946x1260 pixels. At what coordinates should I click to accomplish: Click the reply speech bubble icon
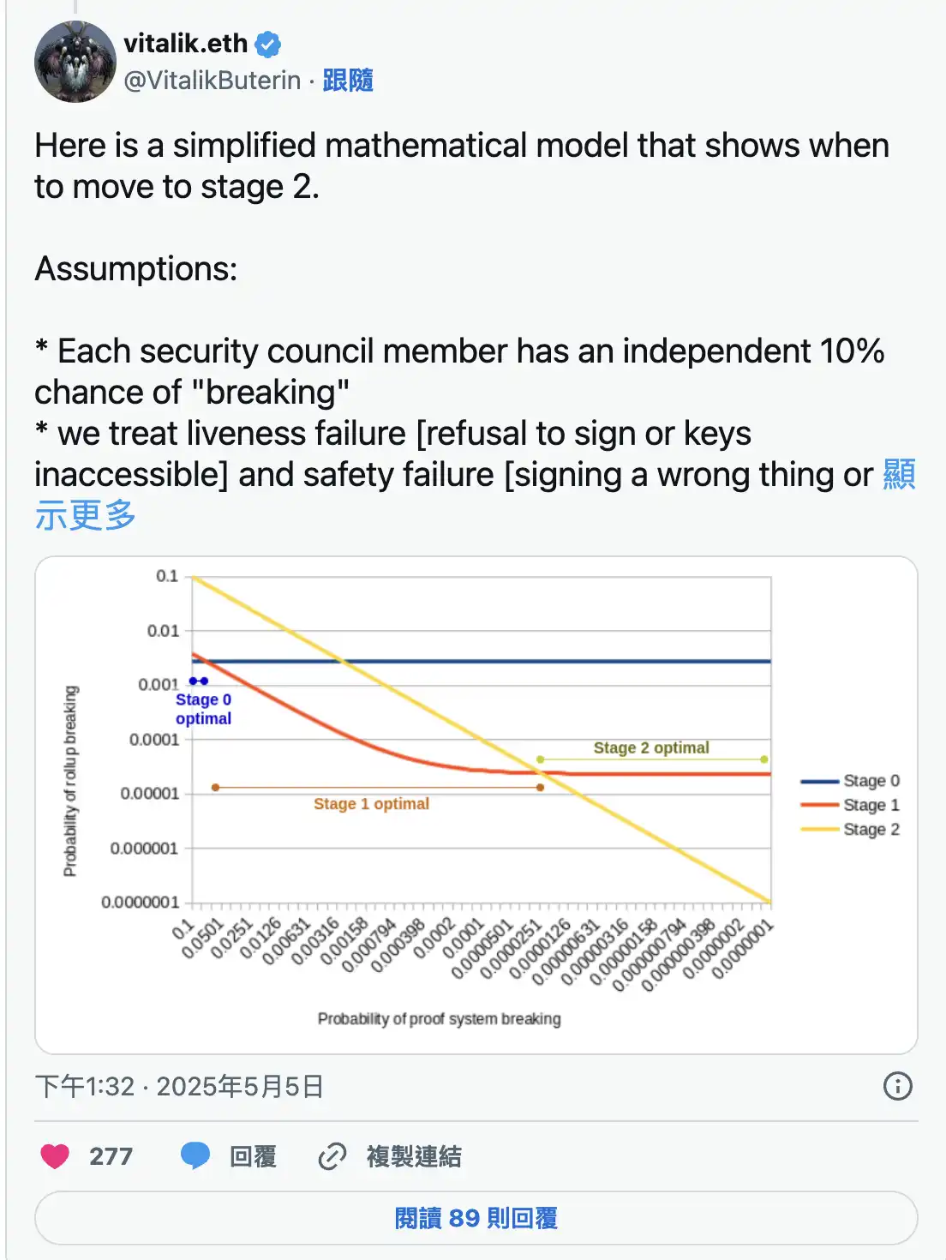point(195,1155)
